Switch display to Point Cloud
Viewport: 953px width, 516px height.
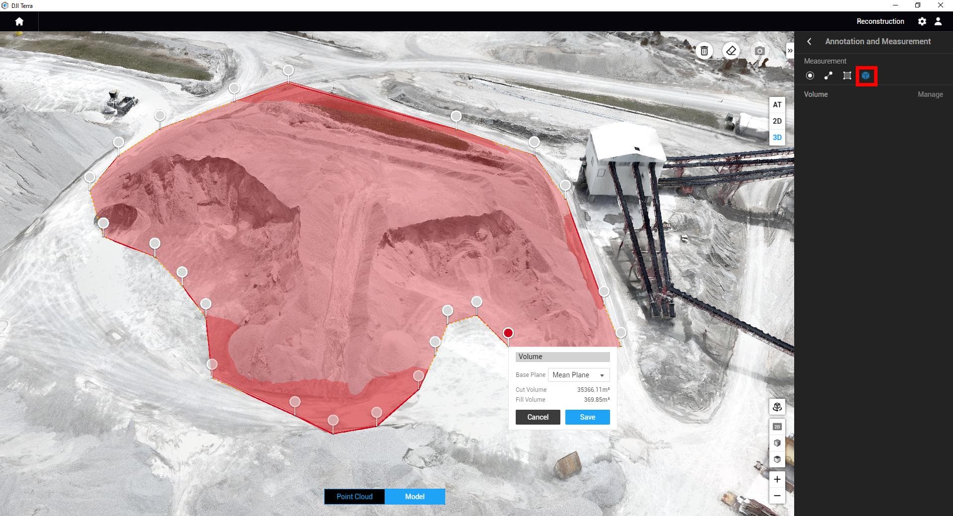[354, 496]
